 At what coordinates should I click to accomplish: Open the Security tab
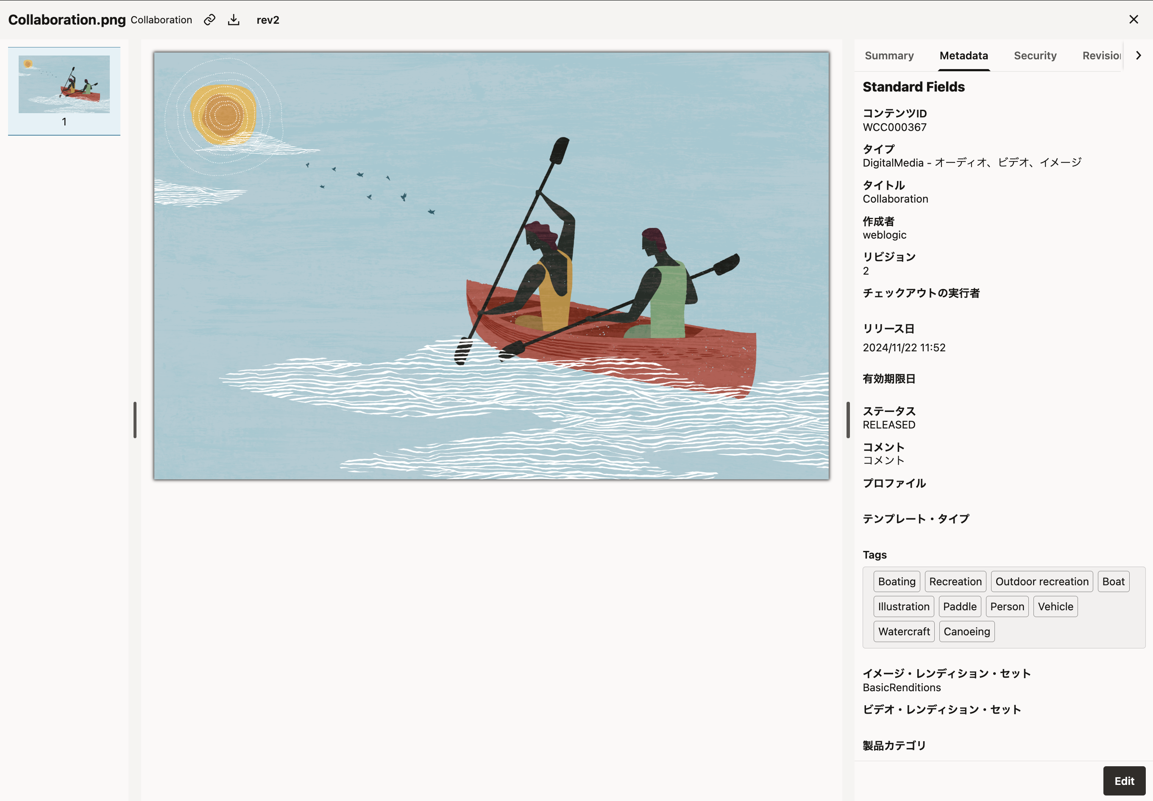(x=1035, y=56)
